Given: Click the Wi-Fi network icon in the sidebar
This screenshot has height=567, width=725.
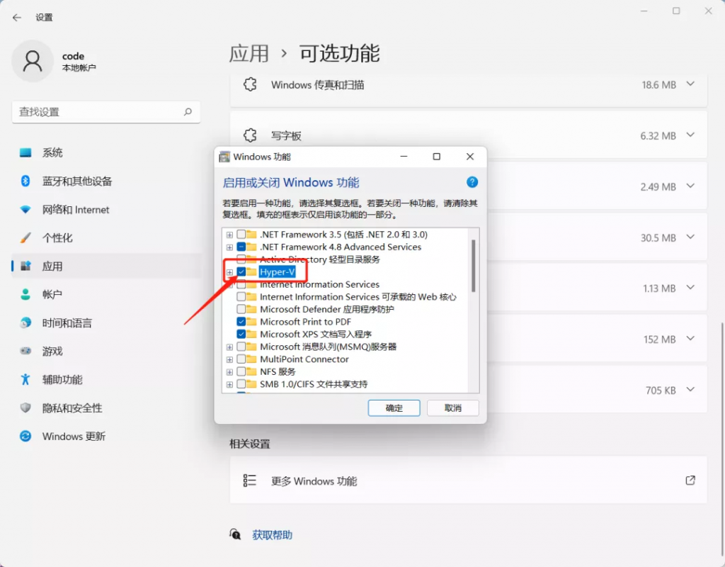Looking at the screenshot, I should [x=25, y=210].
